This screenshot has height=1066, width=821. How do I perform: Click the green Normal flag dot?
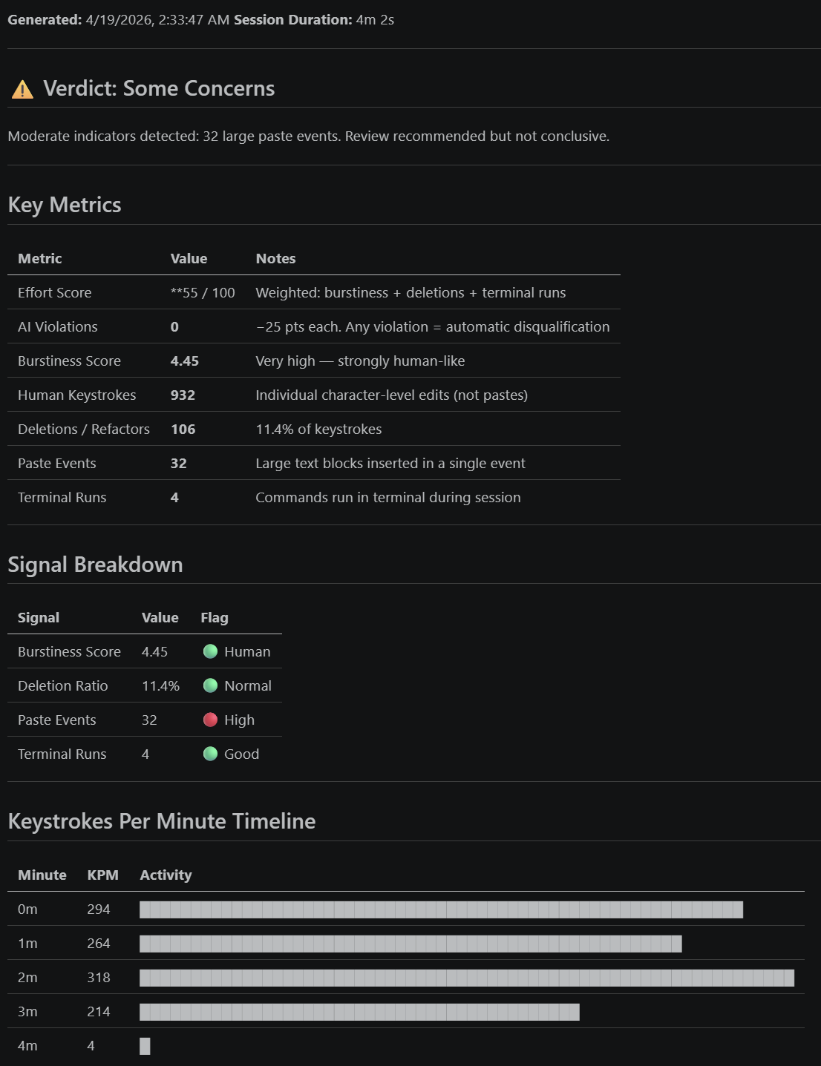210,685
